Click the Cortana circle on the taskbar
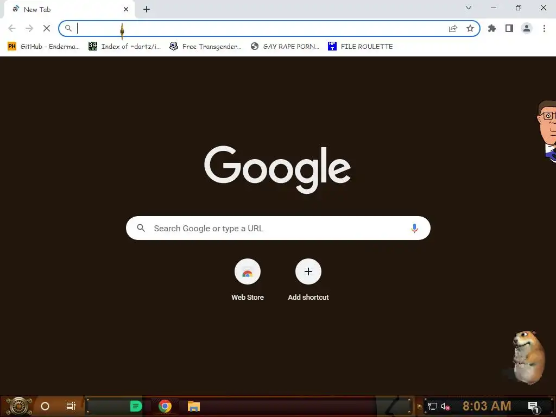Viewport: 556px width, 417px height. [x=45, y=406]
